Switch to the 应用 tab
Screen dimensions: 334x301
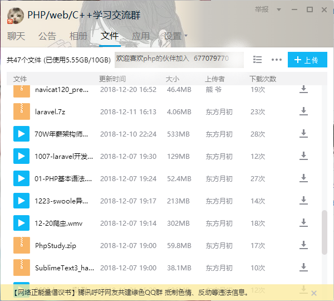(141, 36)
